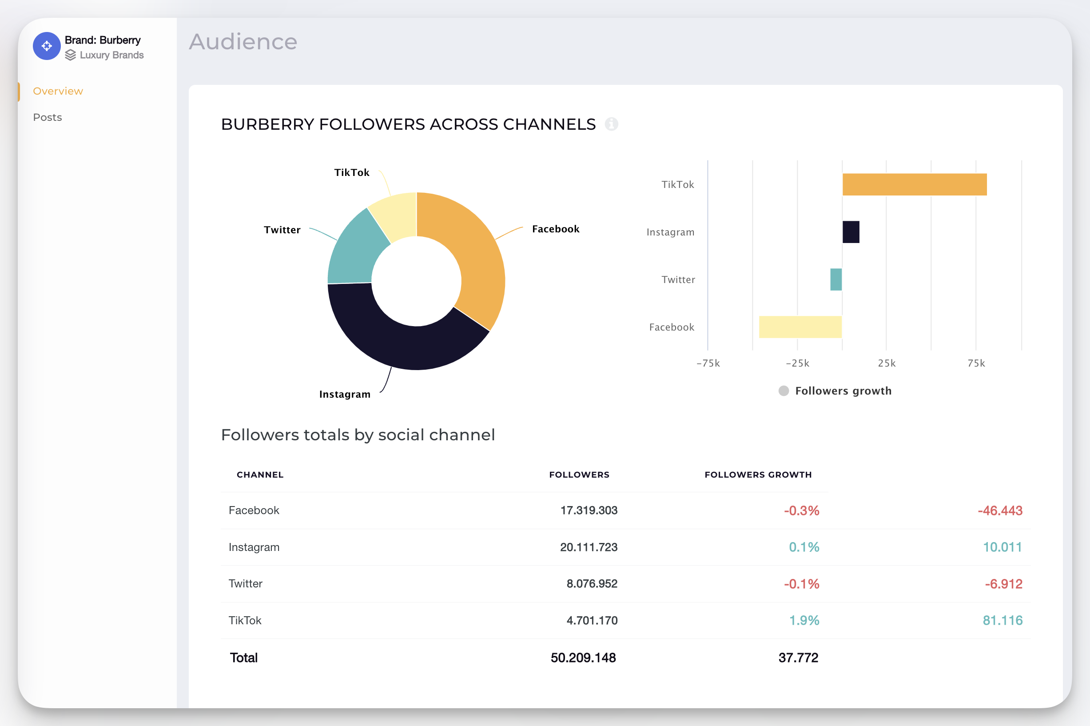Click the TikTok followers value 4.701.170
The width and height of the screenshot is (1090, 726).
592,620
